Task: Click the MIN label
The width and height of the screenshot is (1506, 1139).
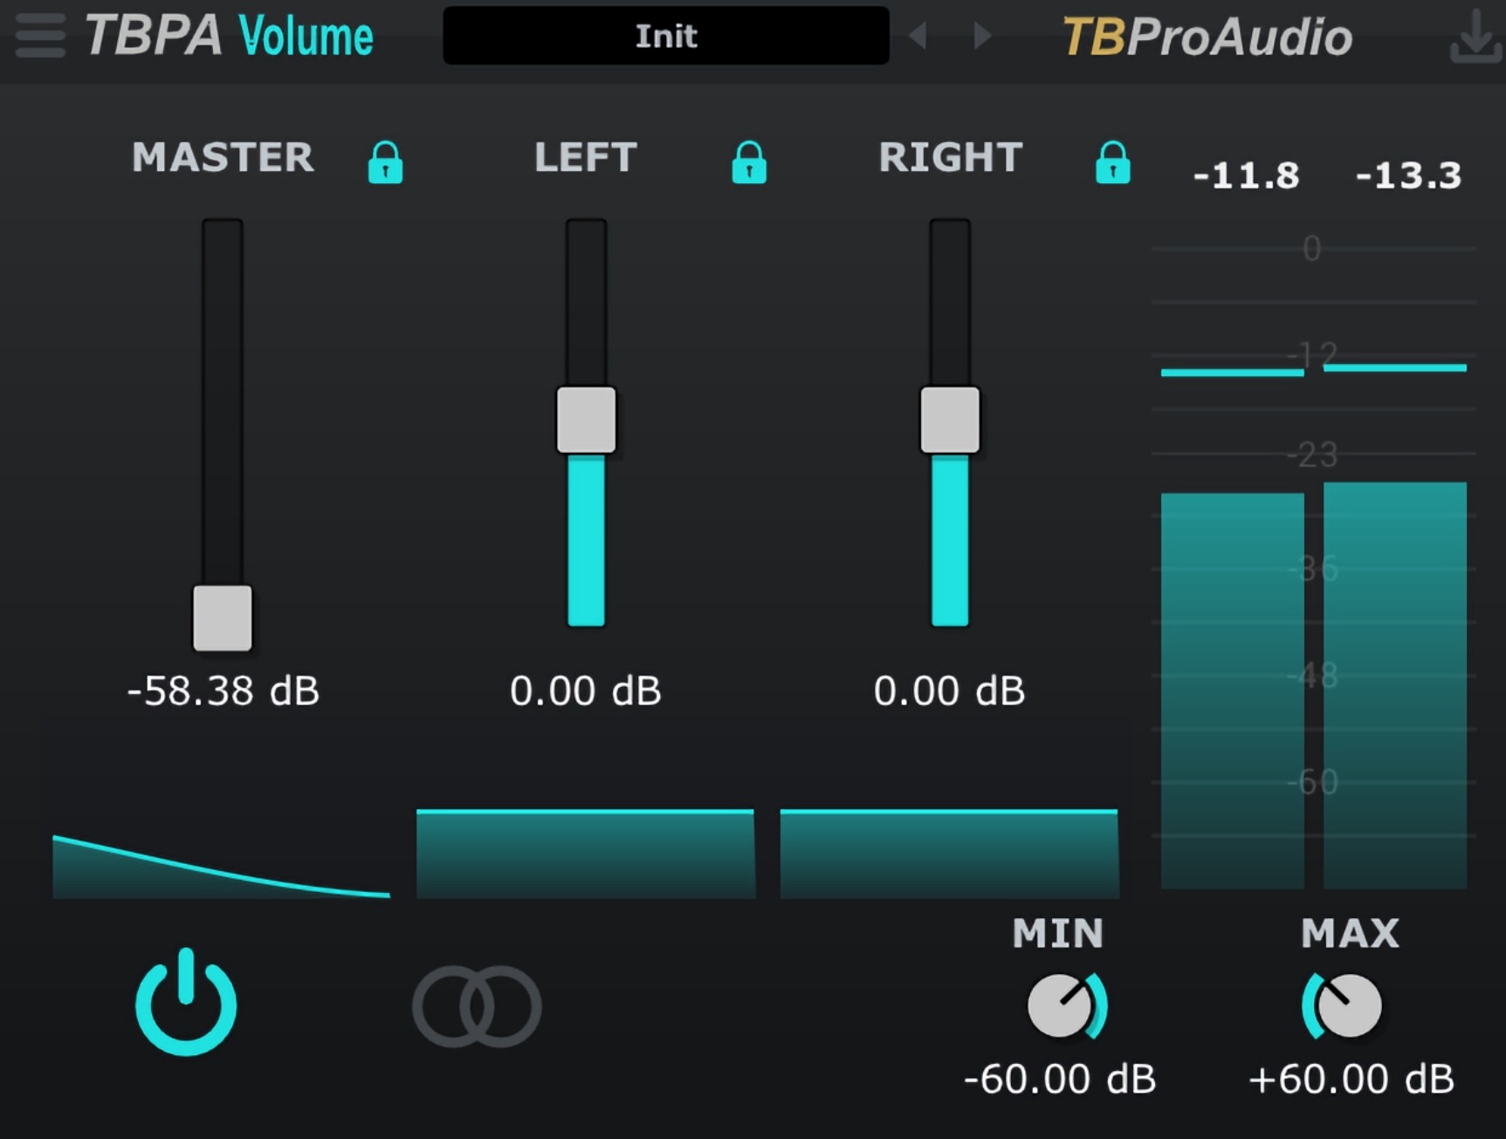Action: tap(1058, 934)
